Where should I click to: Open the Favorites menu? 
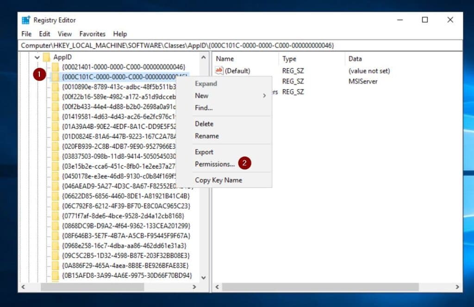92,34
